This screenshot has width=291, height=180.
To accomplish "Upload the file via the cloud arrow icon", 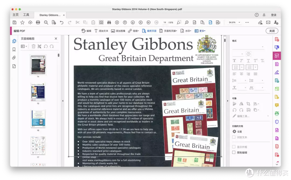I will pos(30,22).
